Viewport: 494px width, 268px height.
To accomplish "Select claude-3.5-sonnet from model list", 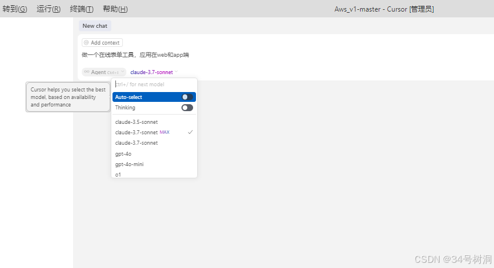I will 154,122.
